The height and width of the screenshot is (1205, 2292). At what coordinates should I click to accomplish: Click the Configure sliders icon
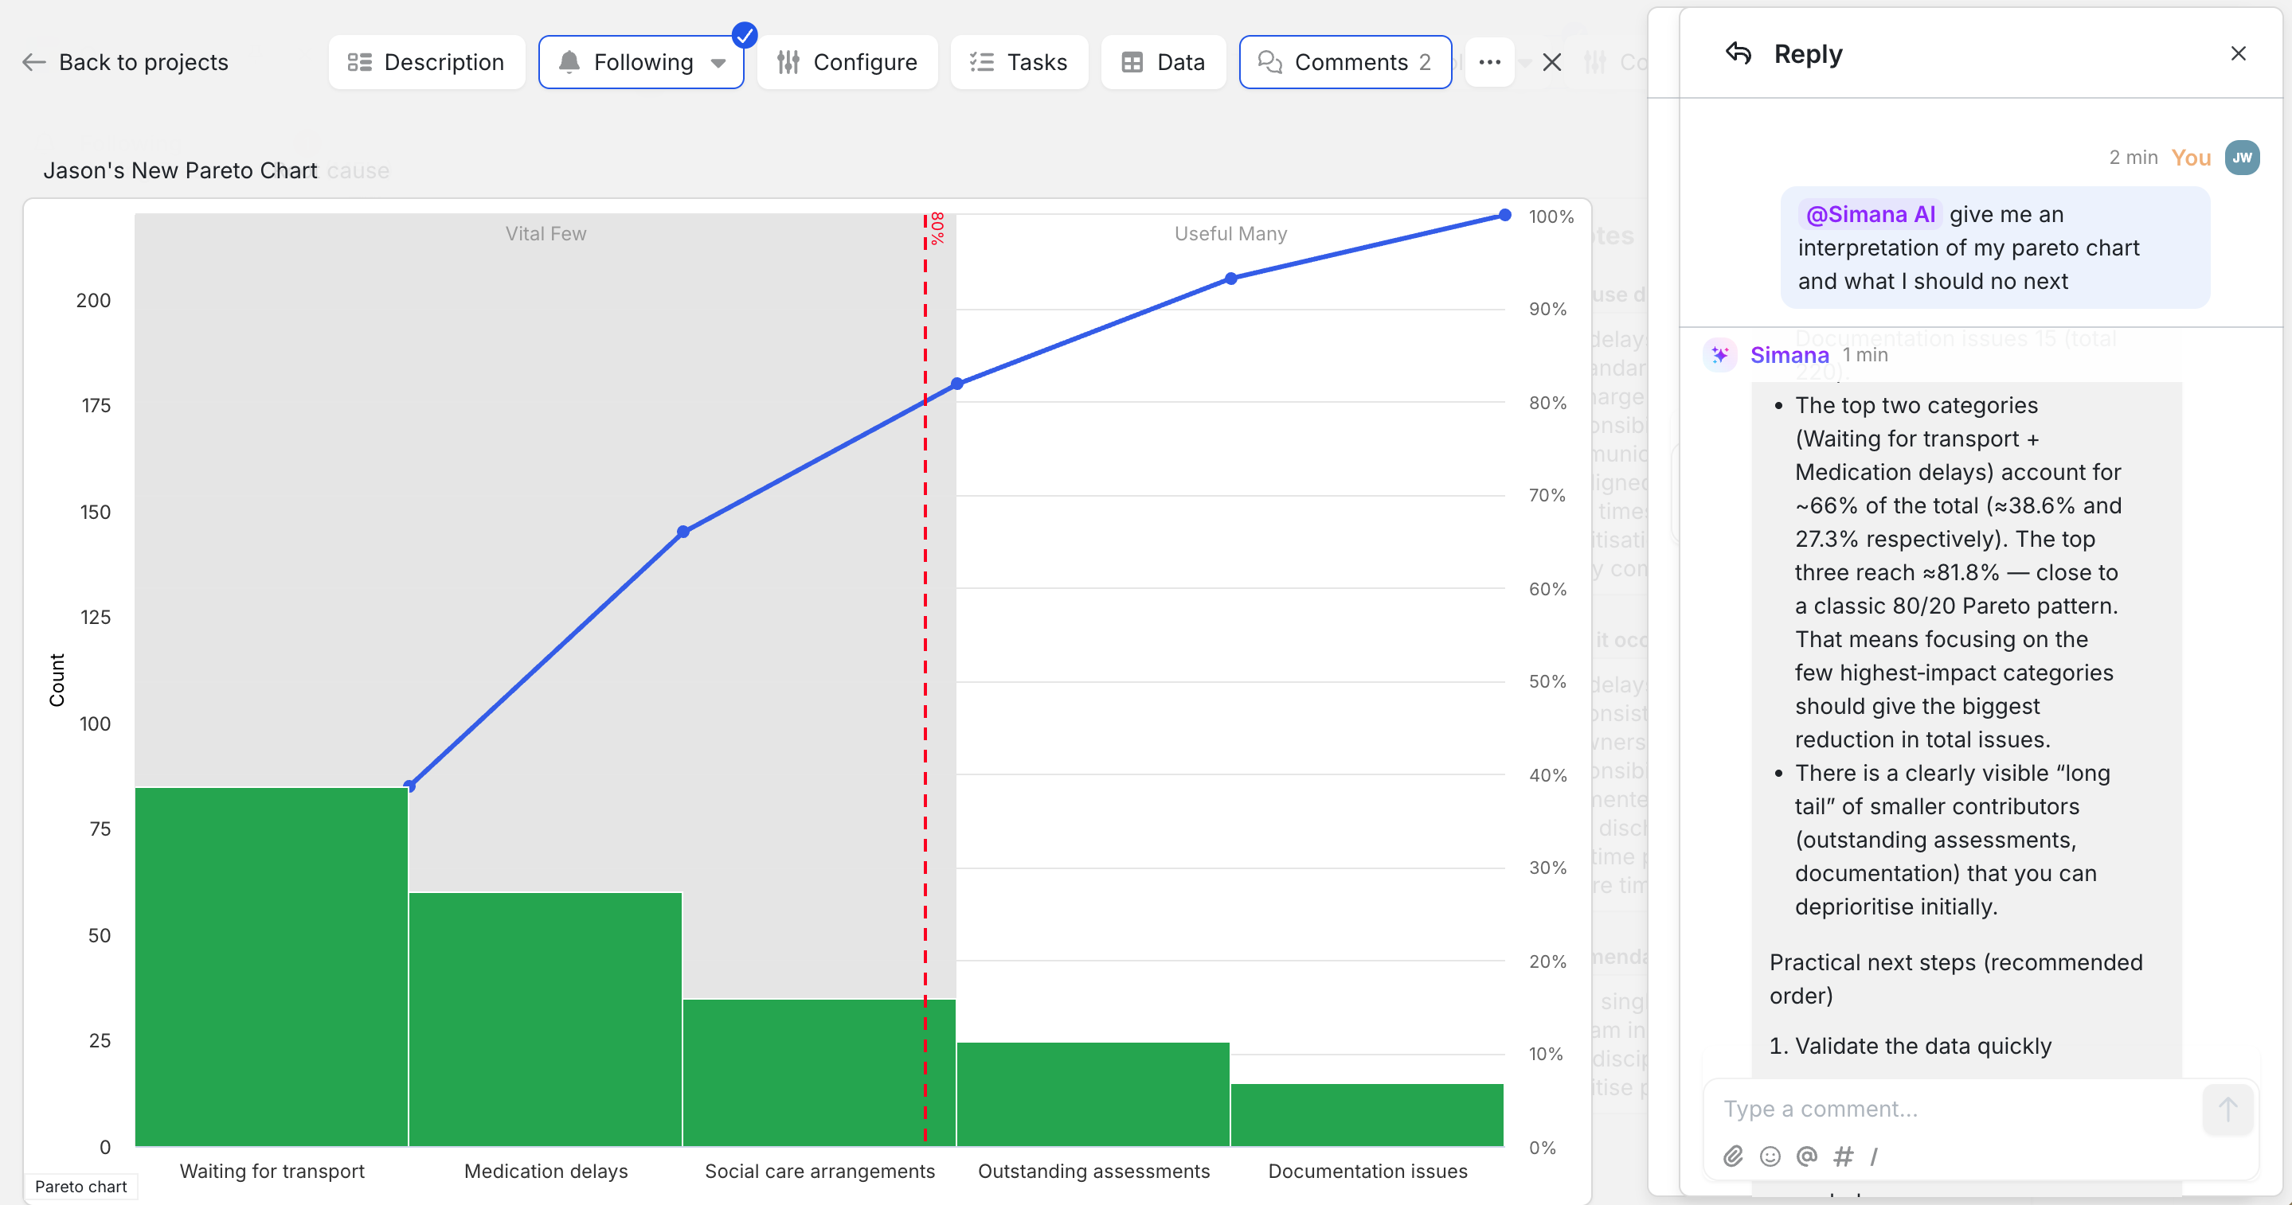(788, 62)
